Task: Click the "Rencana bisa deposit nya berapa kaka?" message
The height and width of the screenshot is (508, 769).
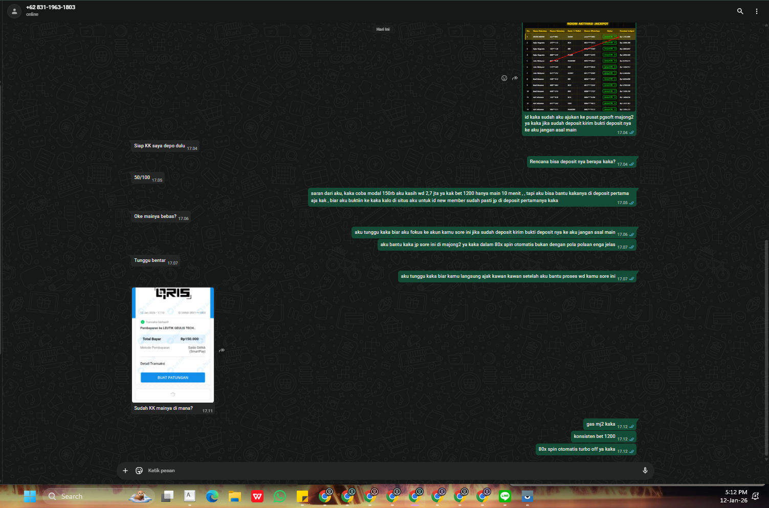Action: (x=582, y=162)
